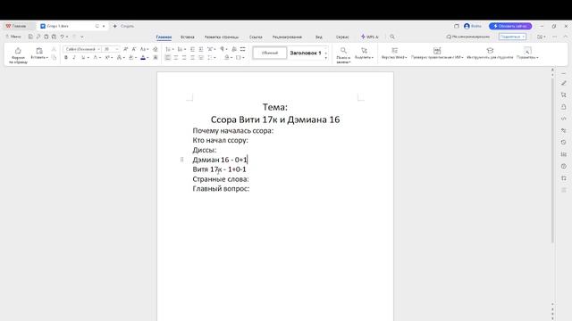
Task: Expand the borders dropdown
Action: pos(244,57)
